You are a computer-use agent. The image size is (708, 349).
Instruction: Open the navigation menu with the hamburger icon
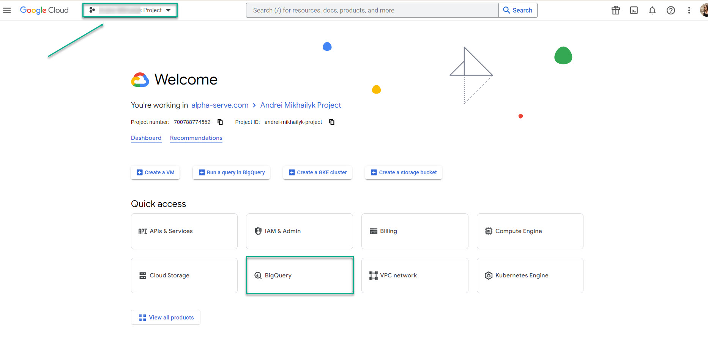point(7,10)
